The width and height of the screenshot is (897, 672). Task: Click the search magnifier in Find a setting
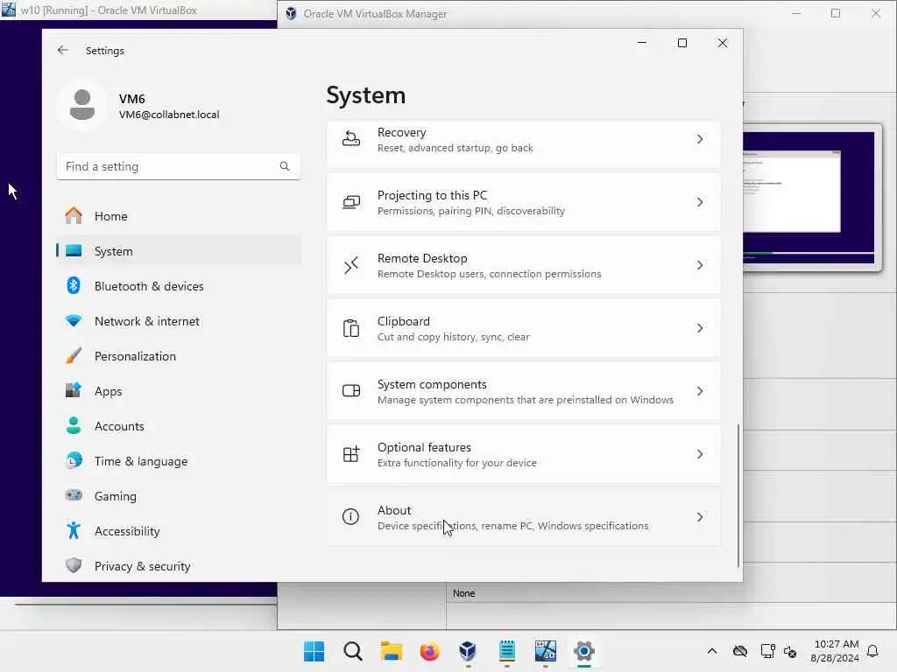pos(285,166)
